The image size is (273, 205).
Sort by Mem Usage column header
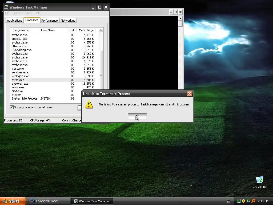pos(86,30)
